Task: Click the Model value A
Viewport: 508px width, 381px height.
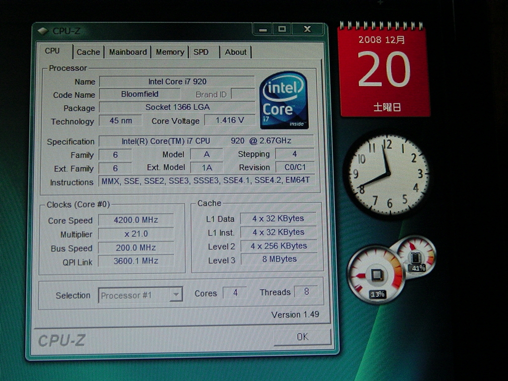Action: coord(206,154)
